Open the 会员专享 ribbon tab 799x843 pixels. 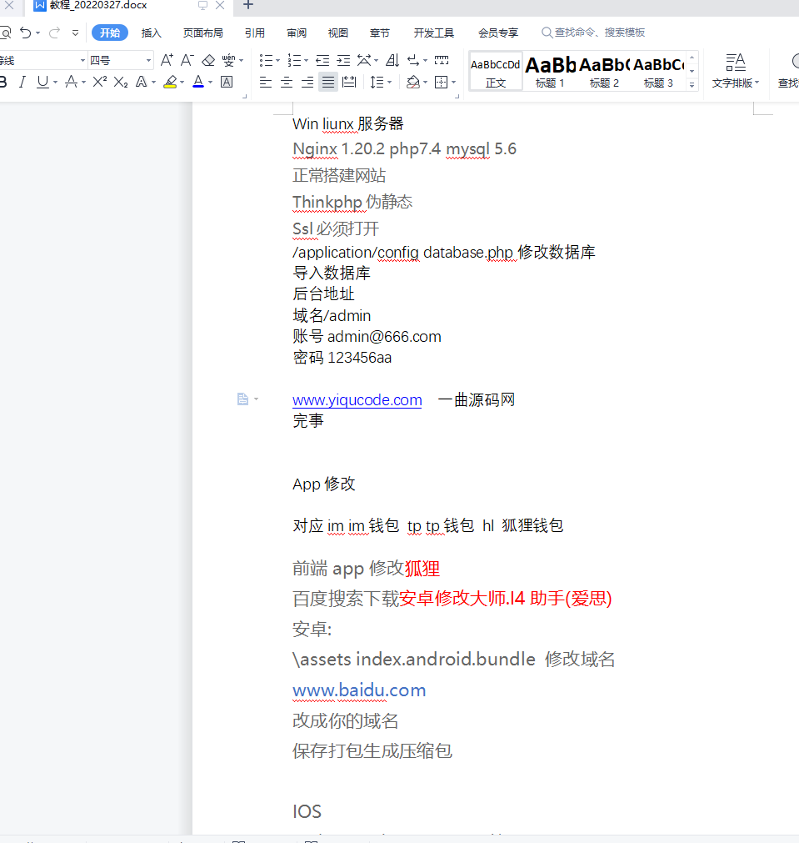pyautogui.click(x=498, y=33)
